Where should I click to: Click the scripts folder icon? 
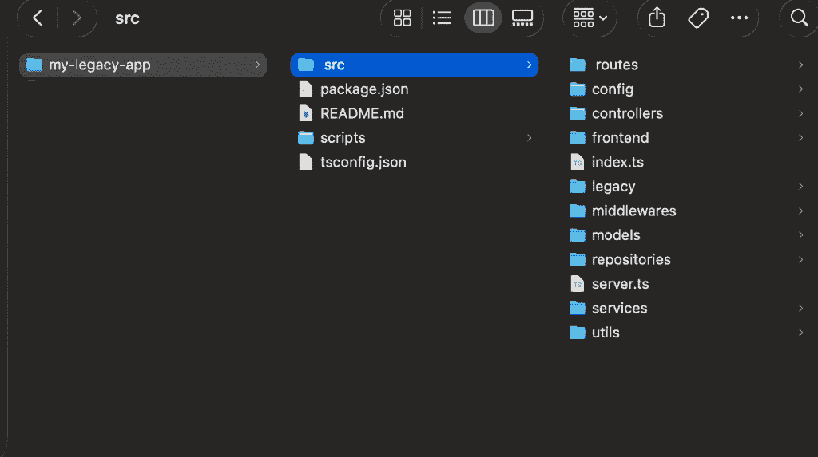click(306, 138)
